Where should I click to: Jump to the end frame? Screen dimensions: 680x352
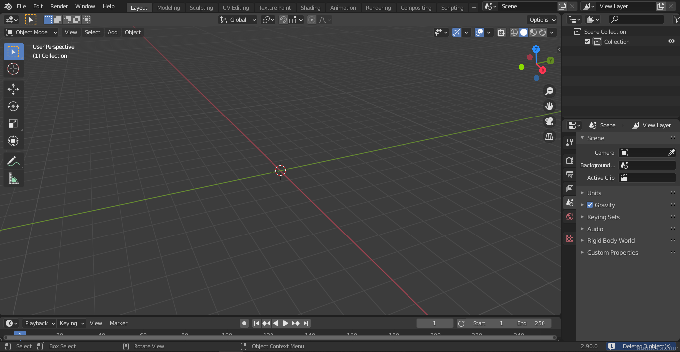[x=306, y=323]
